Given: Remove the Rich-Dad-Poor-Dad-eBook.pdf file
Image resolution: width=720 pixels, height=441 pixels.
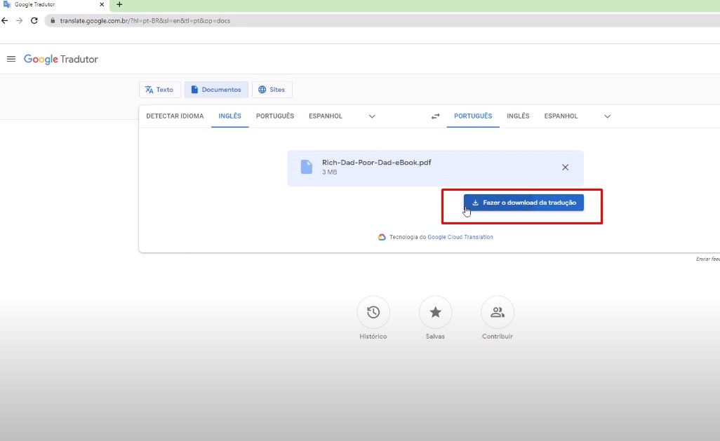Looking at the screenshot, I should click(565, 168).
